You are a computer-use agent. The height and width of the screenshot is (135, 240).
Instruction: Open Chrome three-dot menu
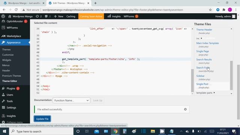236,10
